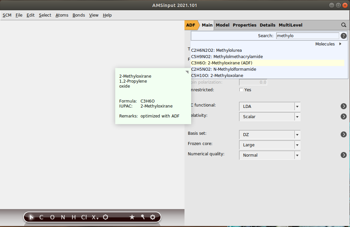The image size is (350, 227).
Task: Open XC functional details arrow button
Action: pos(344,106)
